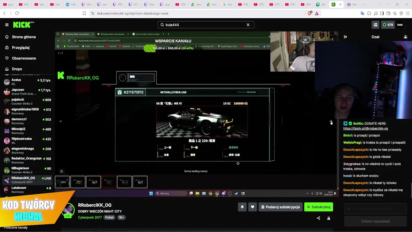Open the tipply.pl donate link in chat
The image size is (412, 232).
point(365,128)
